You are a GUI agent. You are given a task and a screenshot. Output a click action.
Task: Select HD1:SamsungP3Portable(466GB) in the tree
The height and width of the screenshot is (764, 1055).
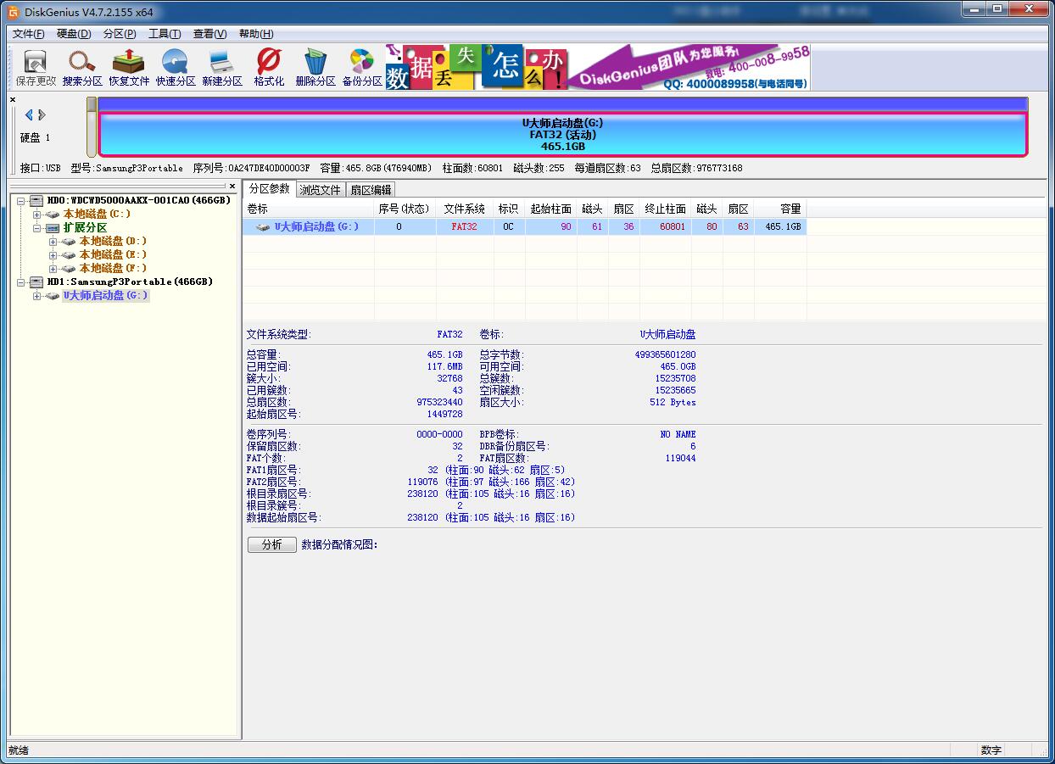130,282
